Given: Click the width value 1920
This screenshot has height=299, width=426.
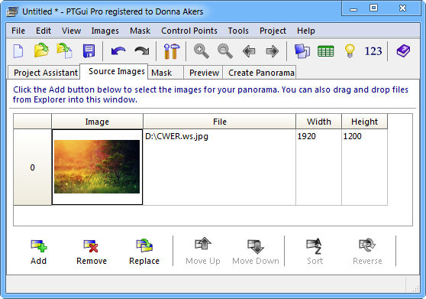Looking at the screenshot, I should pyautogui.click(x=306, y=136).
